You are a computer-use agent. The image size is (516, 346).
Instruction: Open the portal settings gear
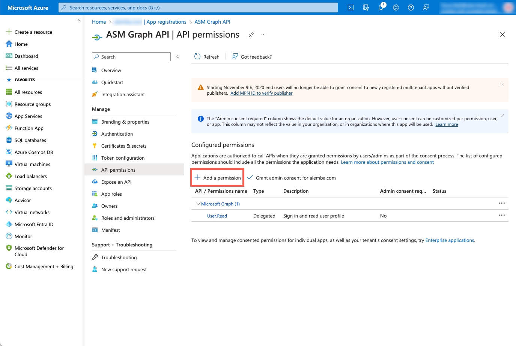click(x=396, y=8)
